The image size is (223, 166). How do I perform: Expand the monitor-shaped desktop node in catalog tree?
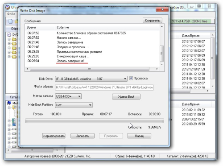[9, 125]
